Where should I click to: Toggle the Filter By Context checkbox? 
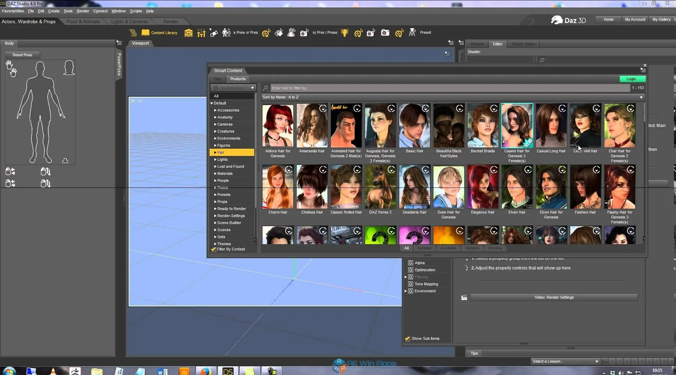(x=213, y=249)
